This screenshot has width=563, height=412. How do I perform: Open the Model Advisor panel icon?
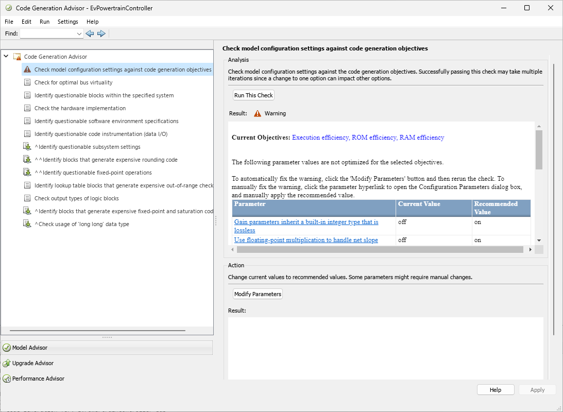(6, 348)
